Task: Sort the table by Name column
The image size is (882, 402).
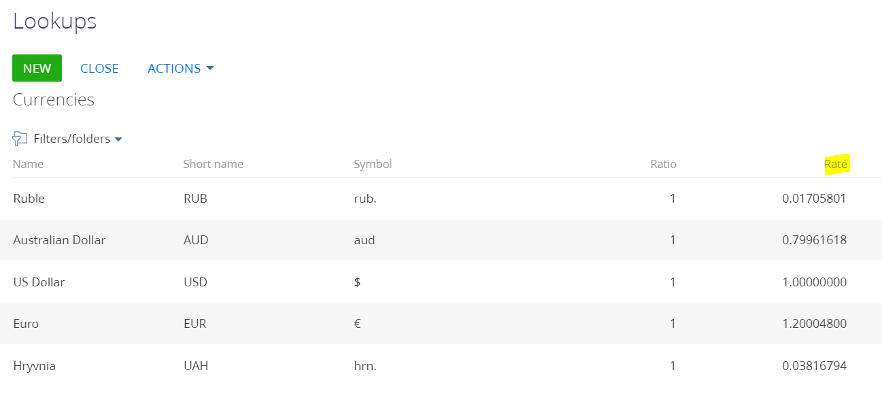Action: click(28, 164)
